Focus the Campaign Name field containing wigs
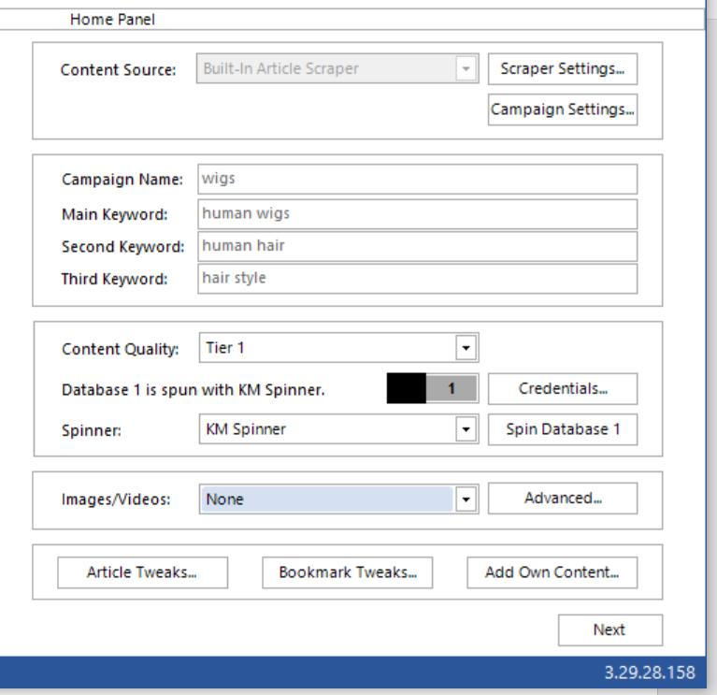Screen dimensions: 717x695 coord(416,179)
